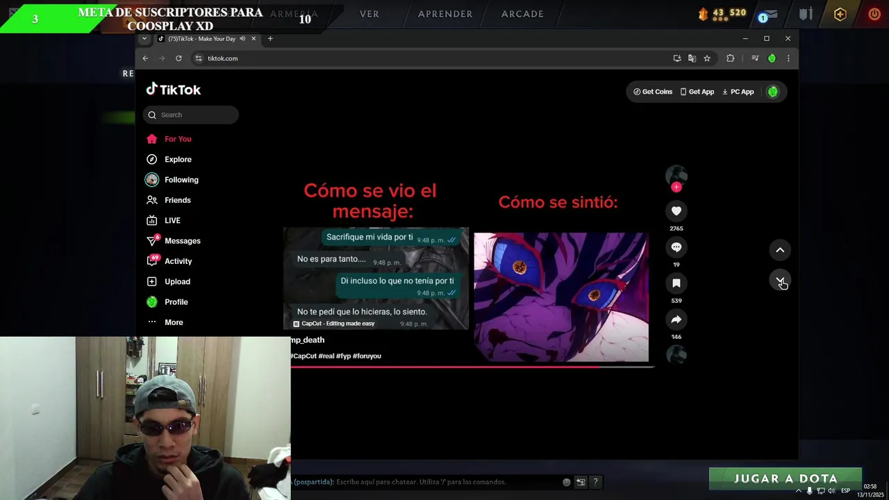The width and height of the screenshot is (889, 500).
Task: Open the Chrome three-dot menu
Action: click(x=788, y=58)
